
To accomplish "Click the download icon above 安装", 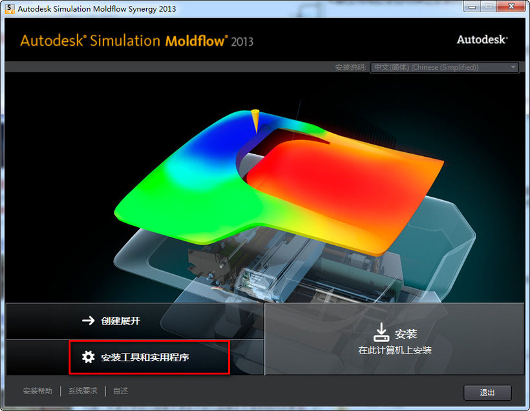I will tap(381, 332).
